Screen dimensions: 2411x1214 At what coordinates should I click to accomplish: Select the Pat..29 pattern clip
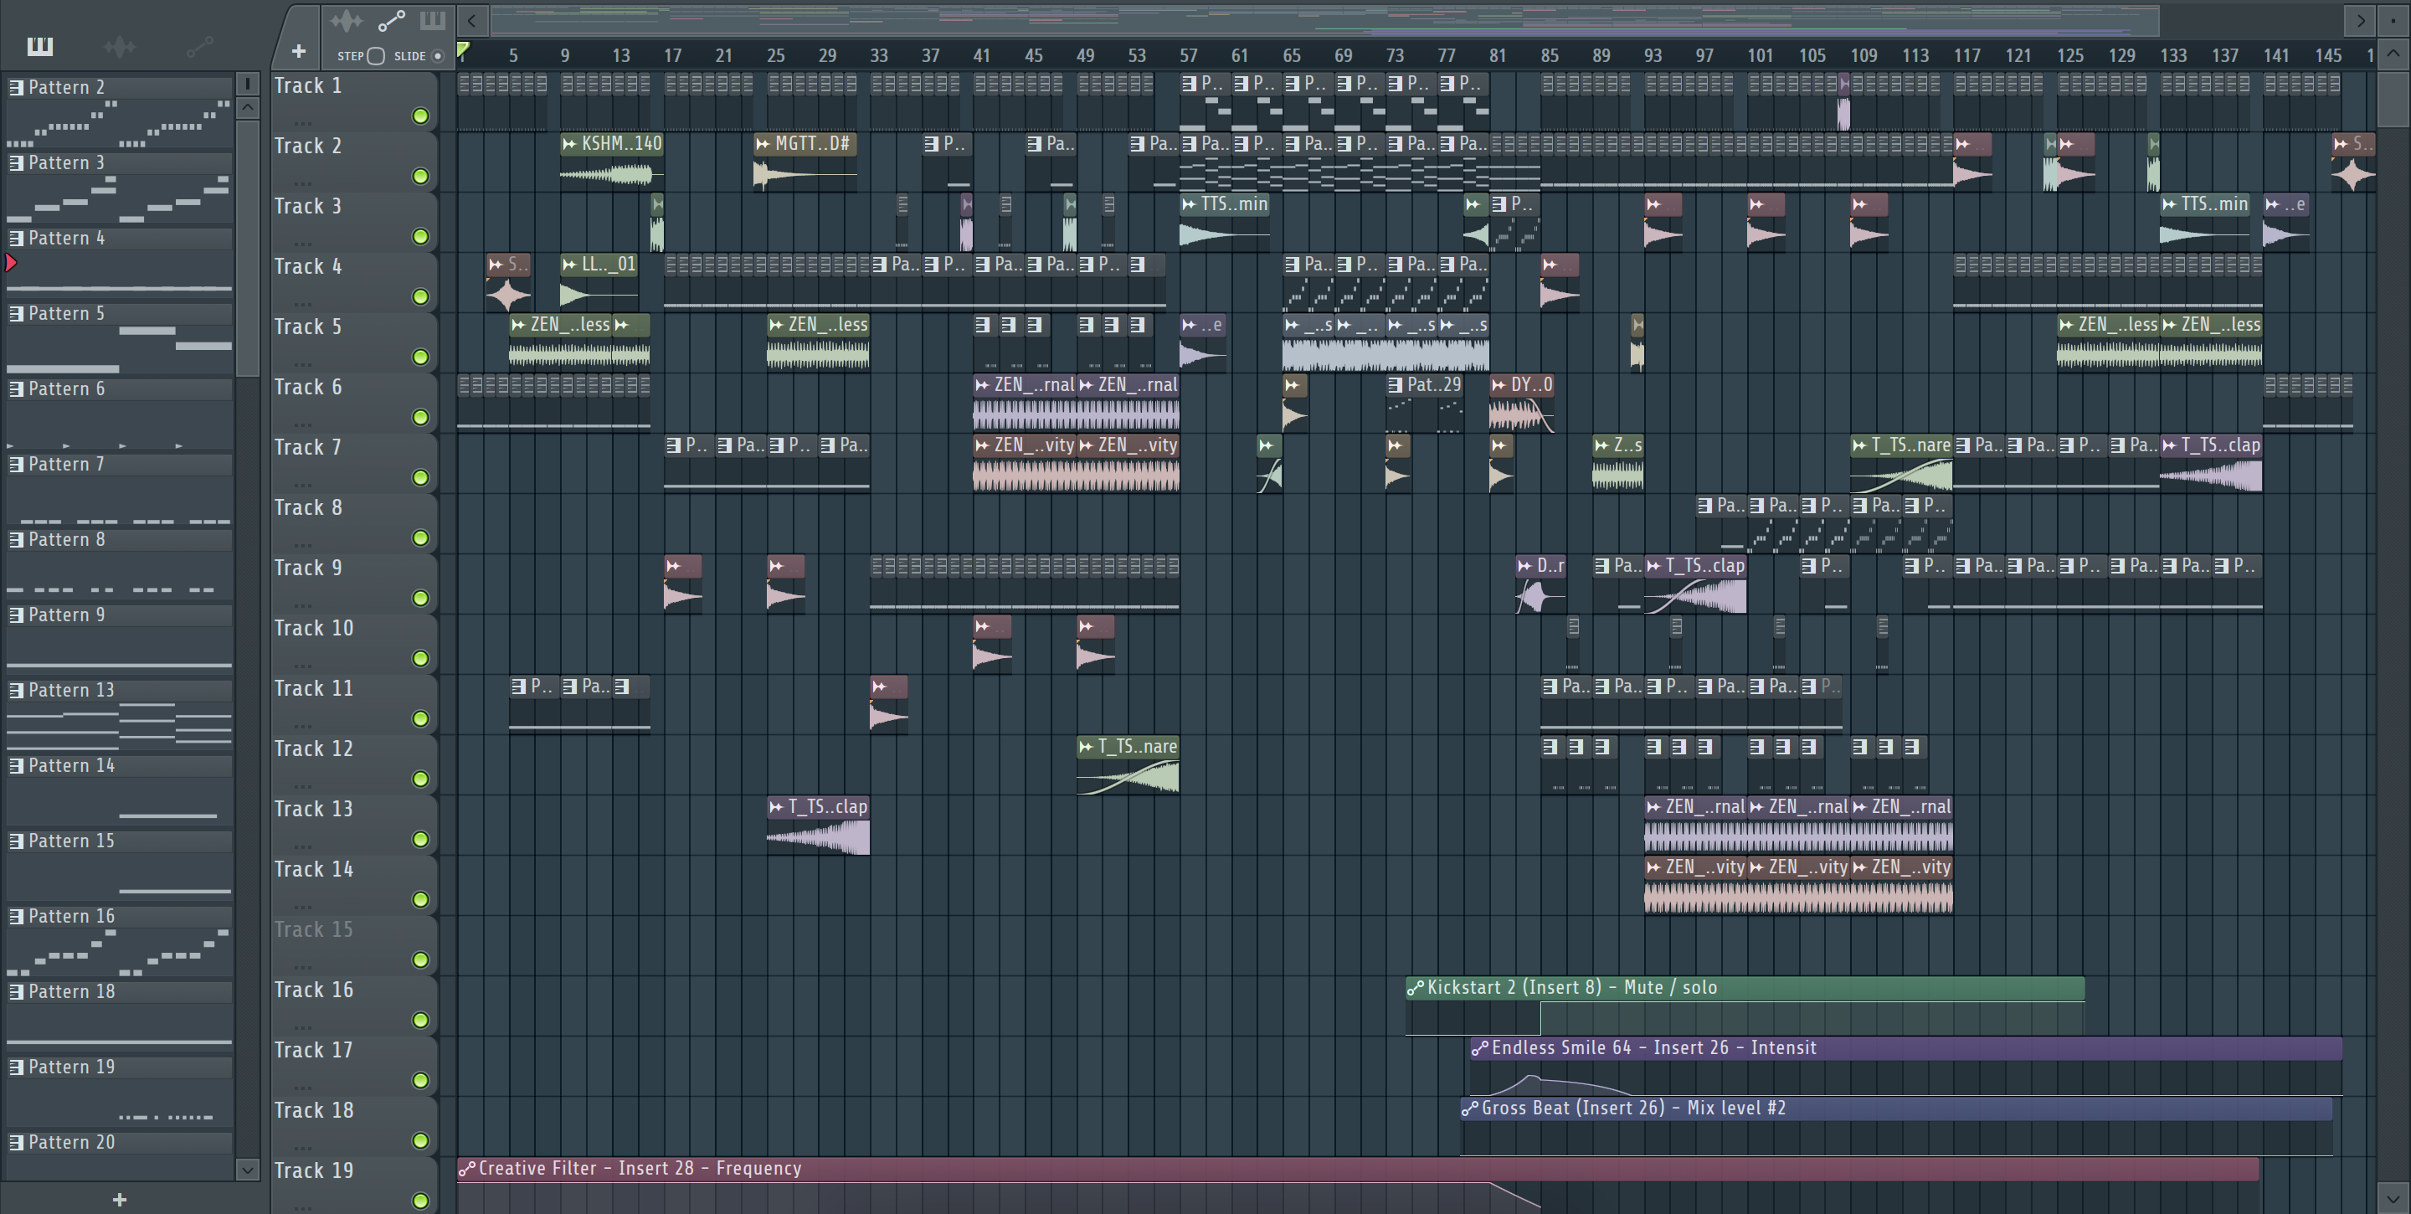1425,404
